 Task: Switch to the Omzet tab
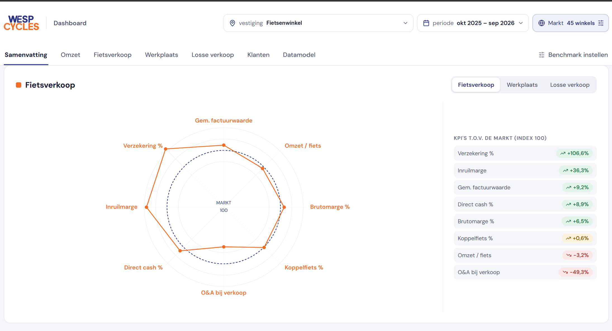click(70, 55)
